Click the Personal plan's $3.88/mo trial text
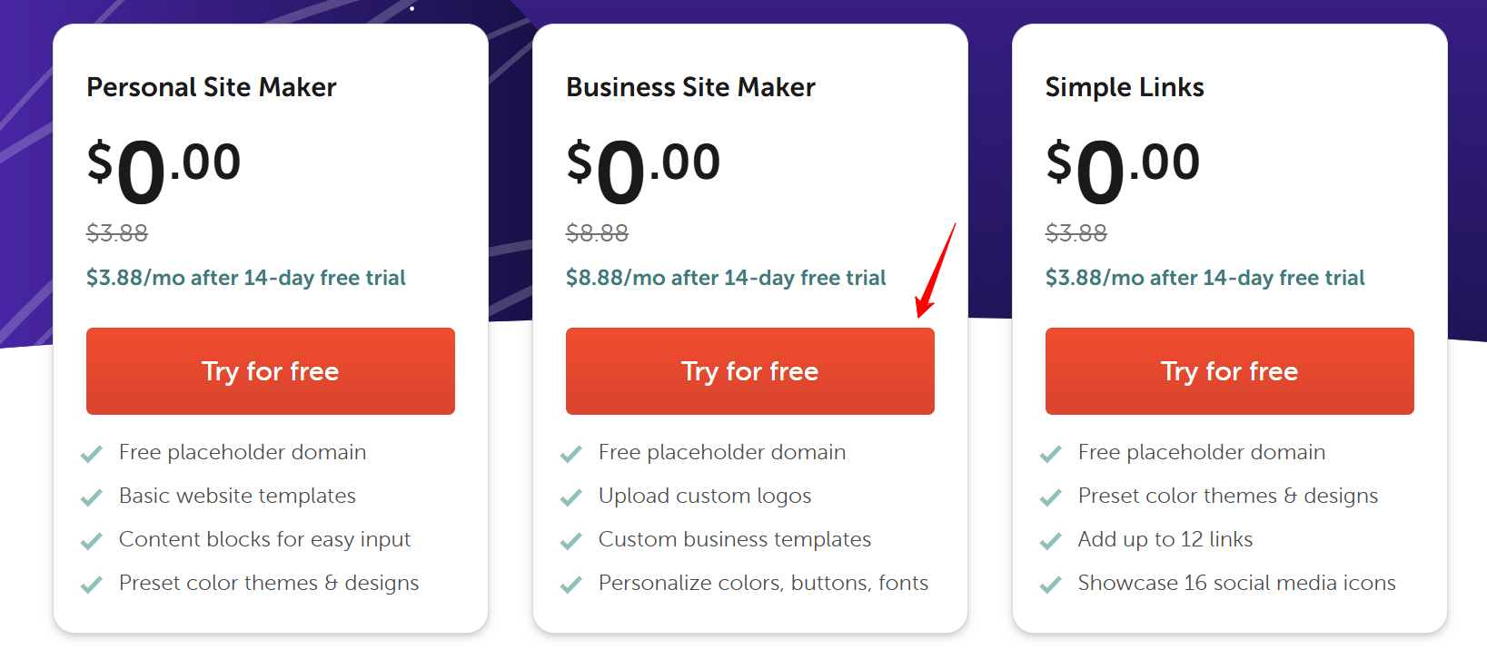 [246, 278]
